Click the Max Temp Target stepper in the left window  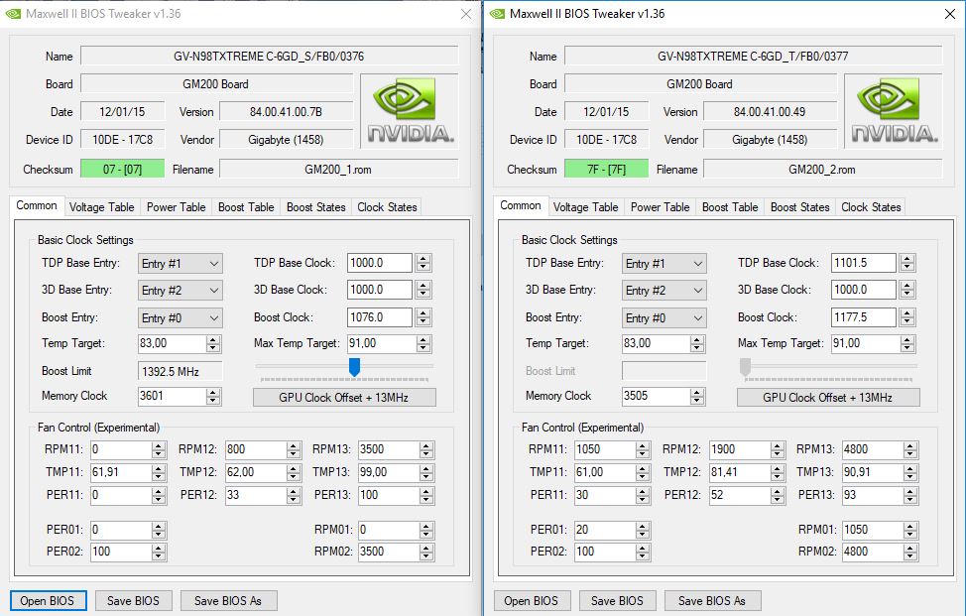click(x=423, y=344)
